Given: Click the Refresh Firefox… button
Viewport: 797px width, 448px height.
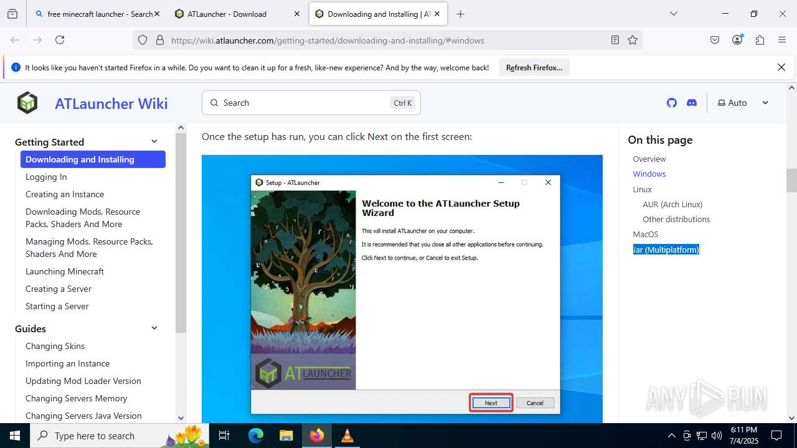Looking at the screenshot, I should [x=534, y=67].
